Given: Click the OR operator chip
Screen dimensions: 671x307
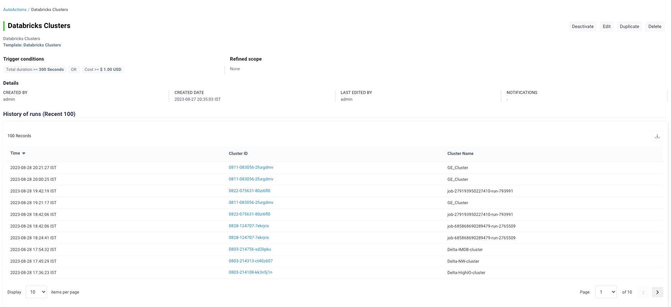Looking at the screenshot, I should pos(74,69).
